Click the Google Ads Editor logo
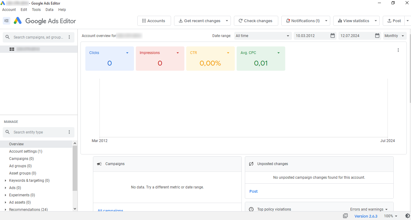 point(45,21)
